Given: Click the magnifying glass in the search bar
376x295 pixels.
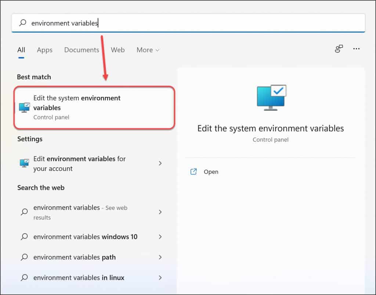Looking at the screenshot, I should [23, 23].
